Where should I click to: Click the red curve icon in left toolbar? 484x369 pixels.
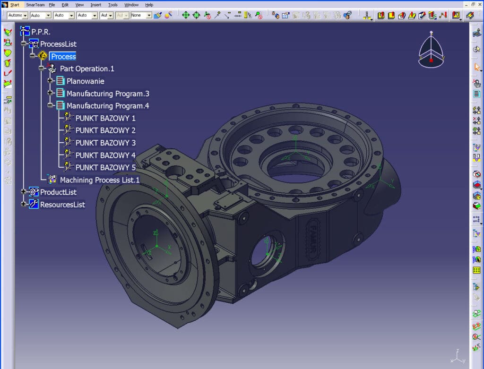(x=8, y=73)
